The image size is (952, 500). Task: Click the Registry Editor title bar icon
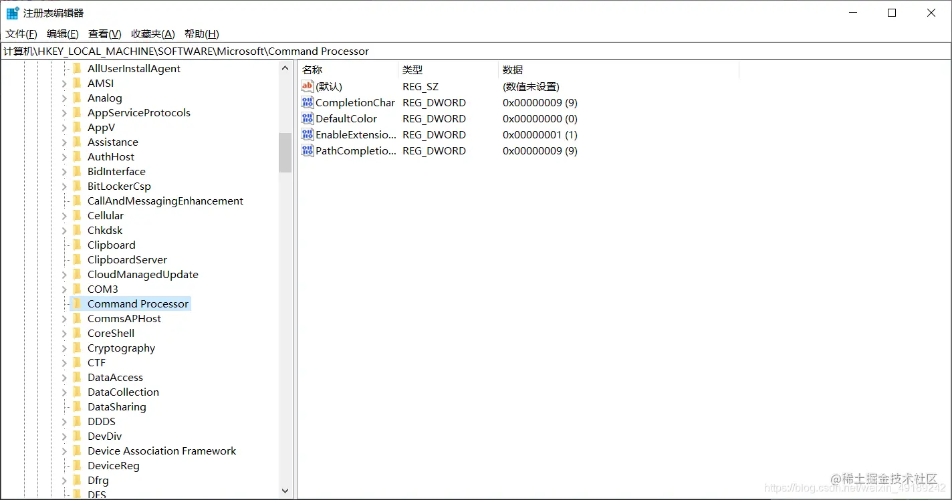11,12
